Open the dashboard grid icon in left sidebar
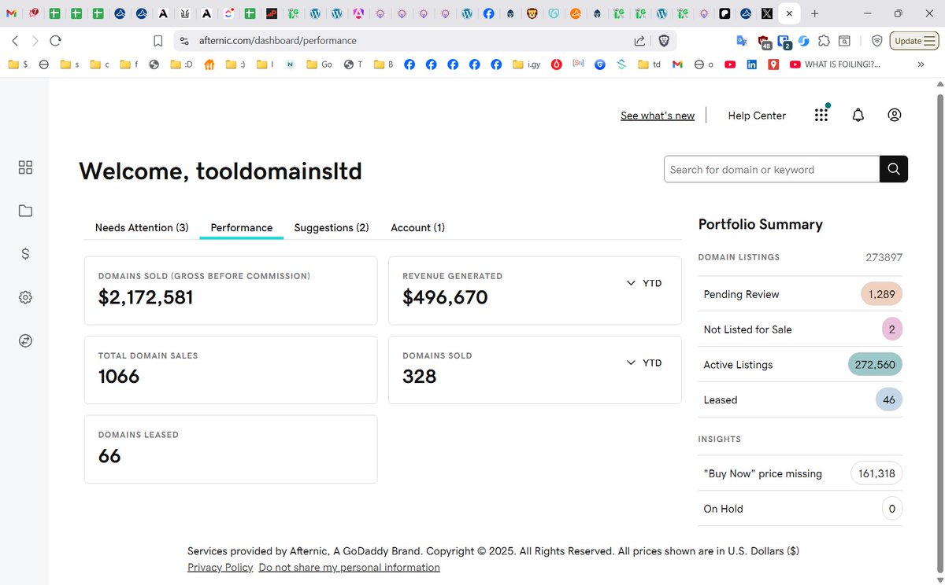 25,167
